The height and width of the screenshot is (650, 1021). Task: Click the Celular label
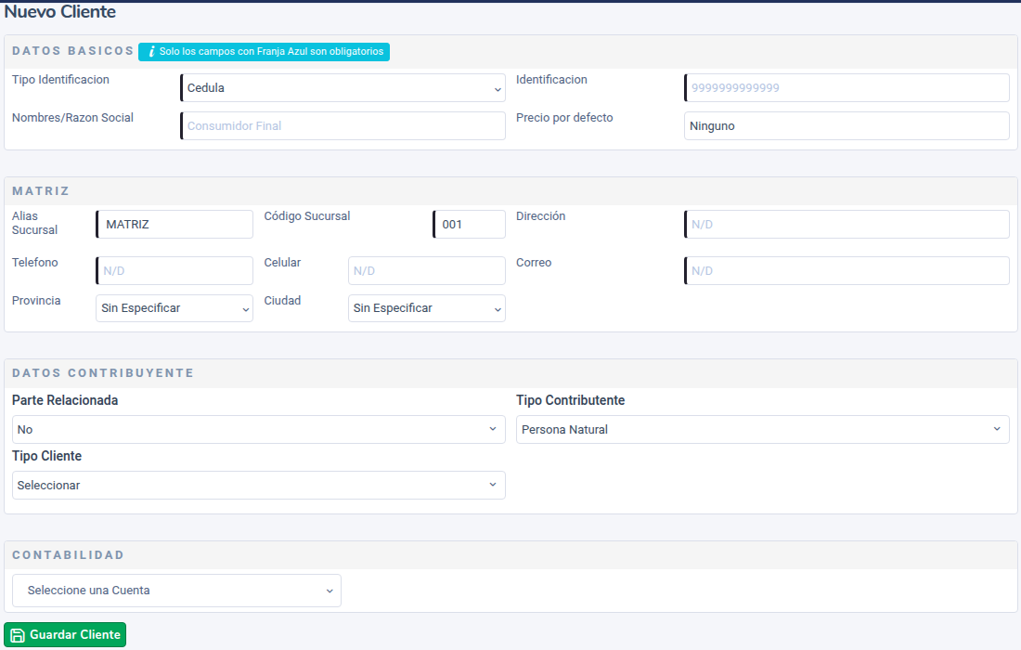(282, 263)
